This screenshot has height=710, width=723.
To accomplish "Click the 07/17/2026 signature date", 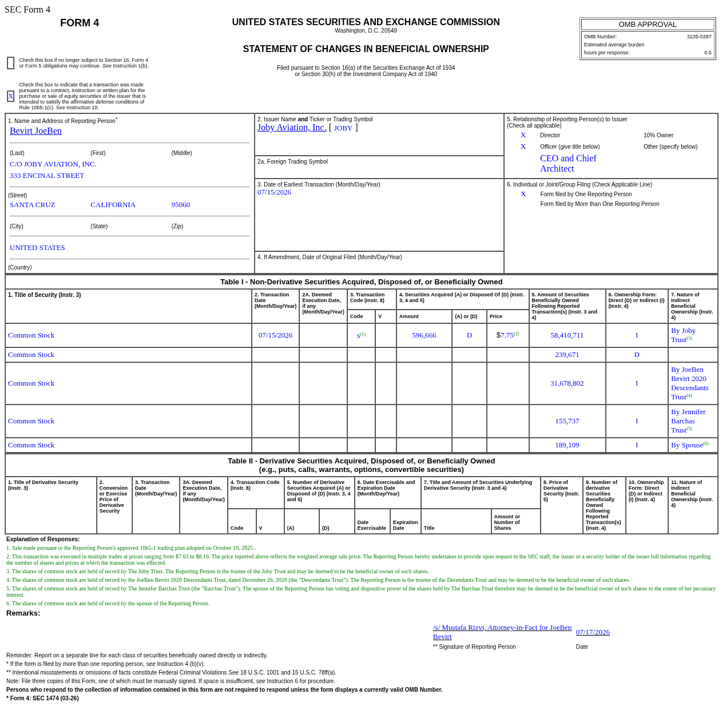I will (593, 632).
